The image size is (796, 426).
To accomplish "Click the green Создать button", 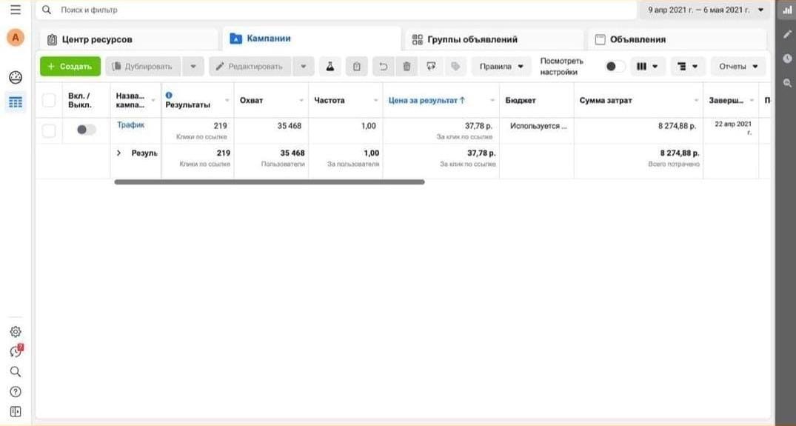I will (70, 67).
